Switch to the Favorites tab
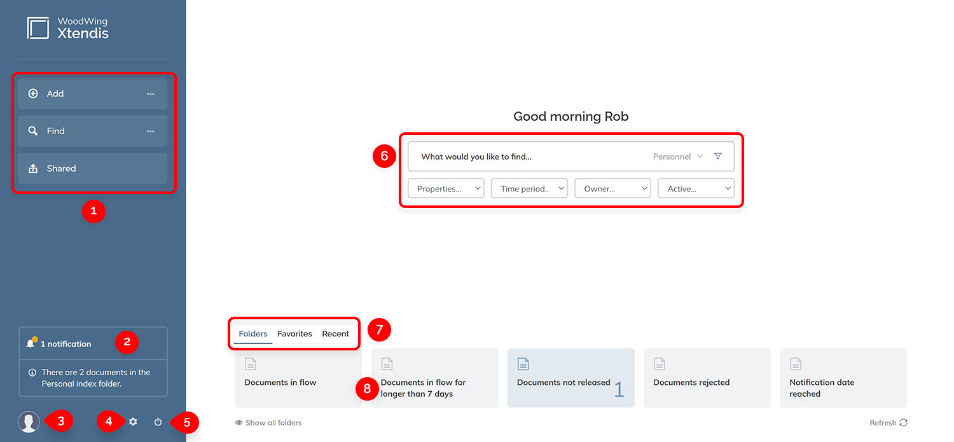Screen dimensions: 954x442 (294, 334)
